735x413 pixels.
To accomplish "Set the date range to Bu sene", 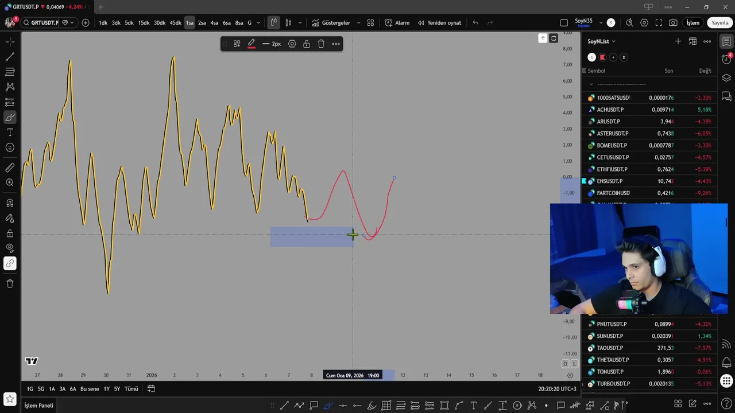I will [x=90, y=389].
